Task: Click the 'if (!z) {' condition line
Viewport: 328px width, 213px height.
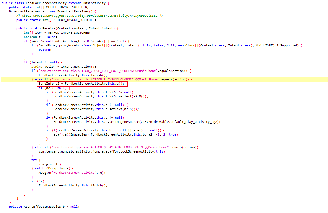Action: [x=40, y=181]
